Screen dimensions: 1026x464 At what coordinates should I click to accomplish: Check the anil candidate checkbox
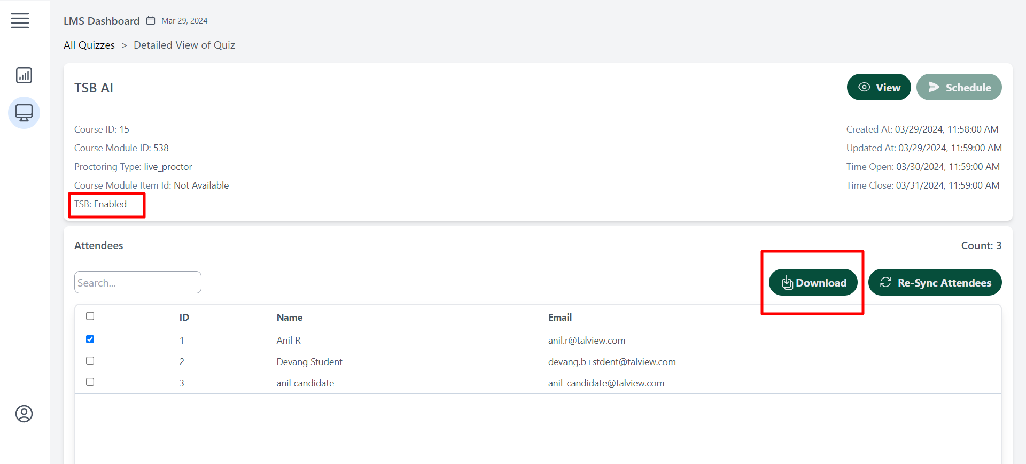point(90,382)
